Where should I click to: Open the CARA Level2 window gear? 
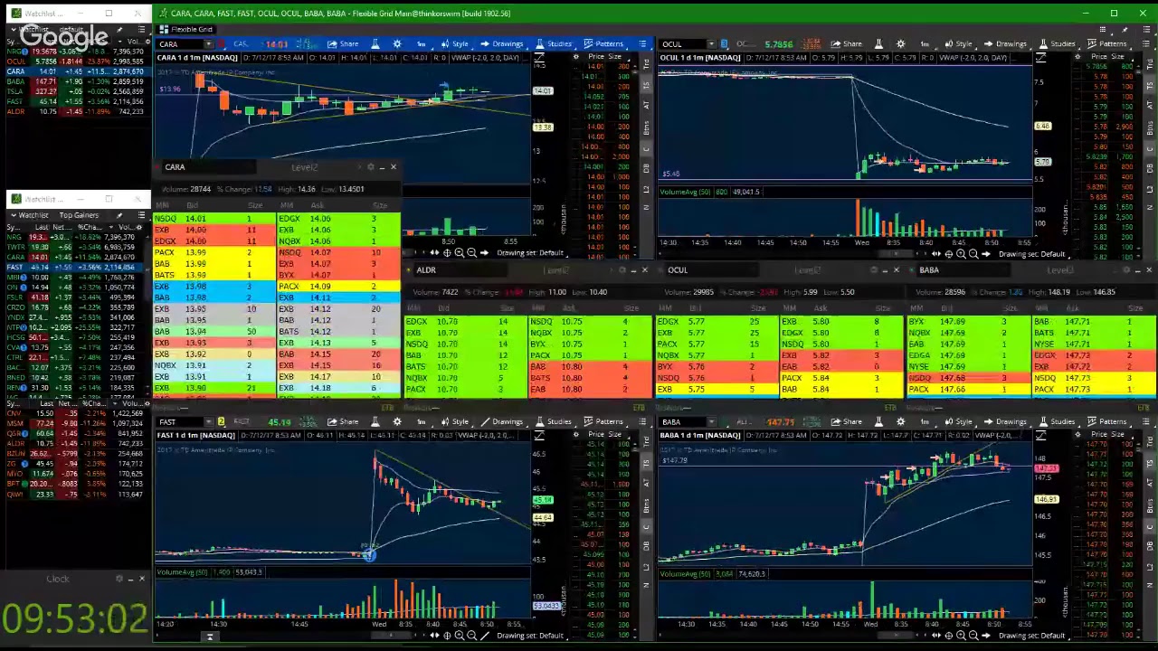370,167
